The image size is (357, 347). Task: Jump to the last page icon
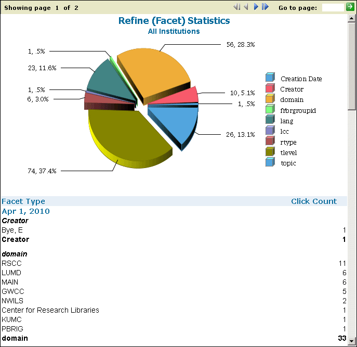coord(265,7)
